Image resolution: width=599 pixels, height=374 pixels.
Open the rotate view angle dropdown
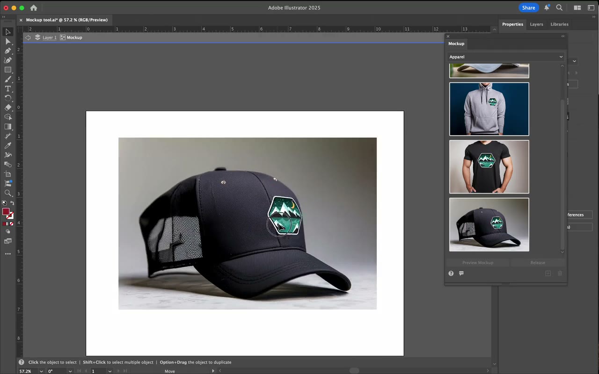[x=70, y=371]
